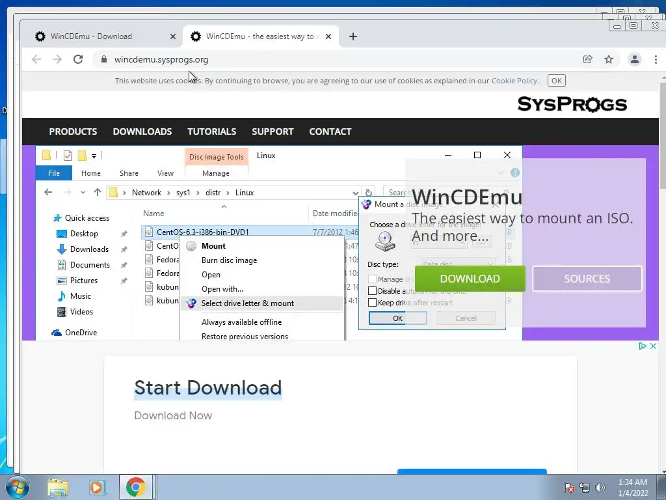The height and width of the screenshot is (500, 666).
Task: Click OK in the Mount dialog
Action: [x=397, y=318]
